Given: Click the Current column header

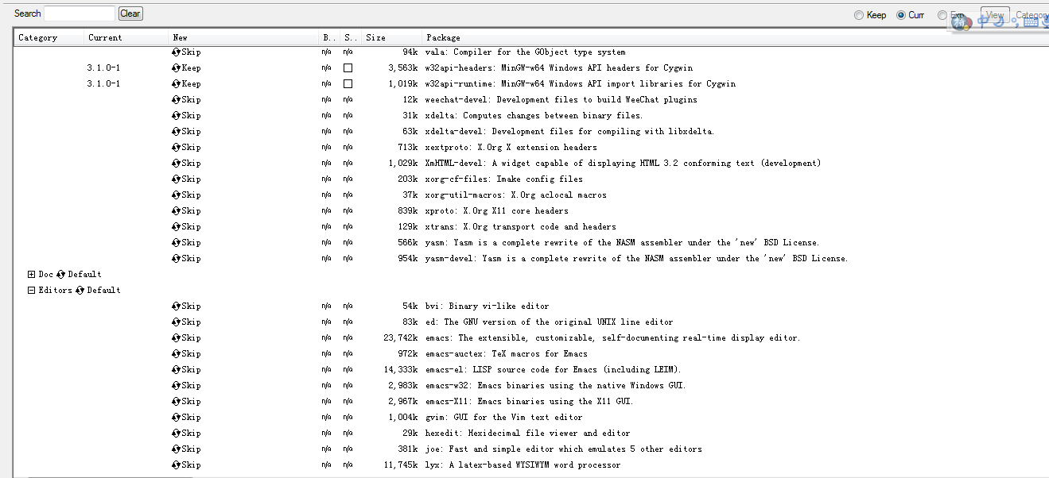Looking at the screenshot, I should 126,37.
